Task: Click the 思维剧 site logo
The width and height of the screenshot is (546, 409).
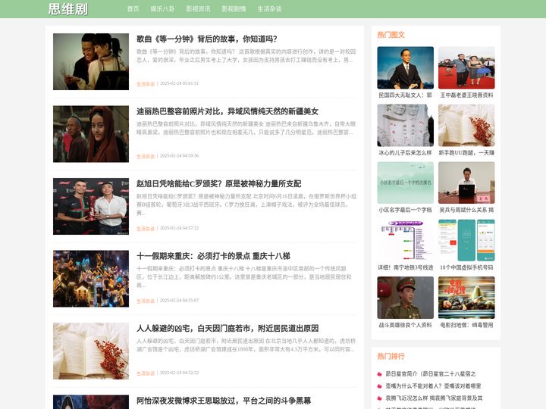Action: tap(68, 9)
